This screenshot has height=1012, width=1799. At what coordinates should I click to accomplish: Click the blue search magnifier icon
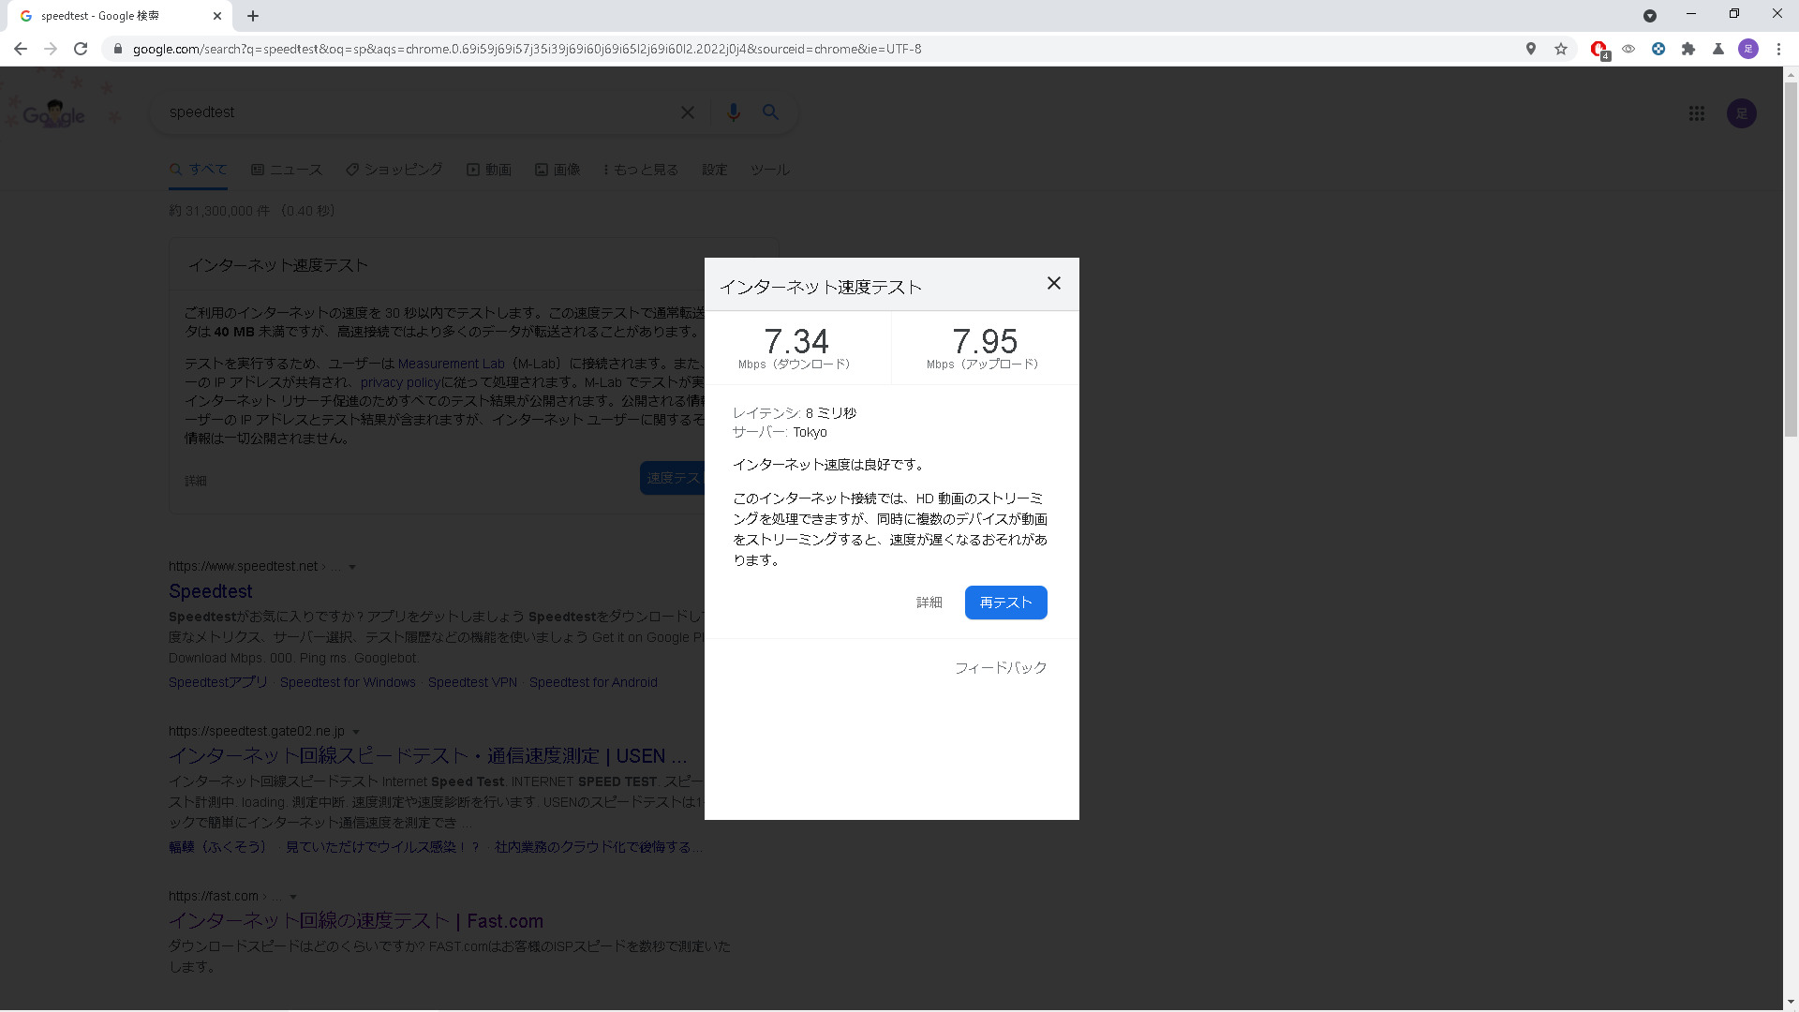(770, 112)
